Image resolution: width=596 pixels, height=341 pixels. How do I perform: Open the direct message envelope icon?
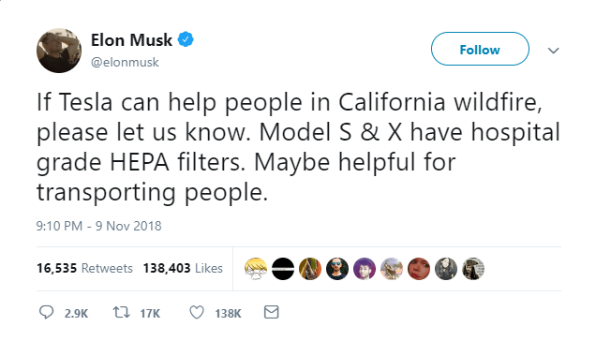point(272,312)
